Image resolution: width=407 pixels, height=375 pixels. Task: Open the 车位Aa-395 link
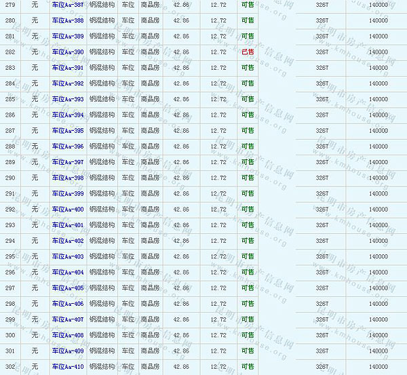click(x=68, y=131)
